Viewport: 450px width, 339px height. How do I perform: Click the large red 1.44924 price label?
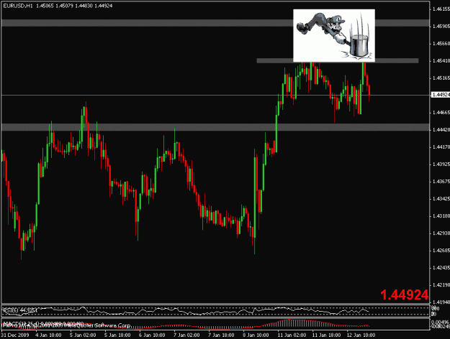click(x=405, y=294)
